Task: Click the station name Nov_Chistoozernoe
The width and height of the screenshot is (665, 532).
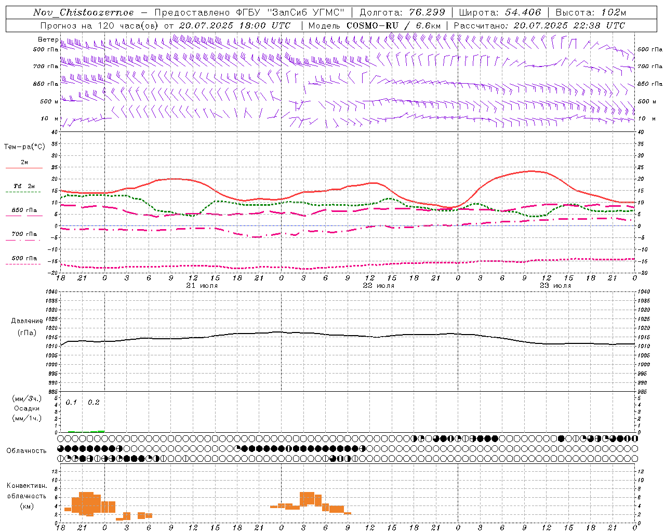Action: pos(83,12)
